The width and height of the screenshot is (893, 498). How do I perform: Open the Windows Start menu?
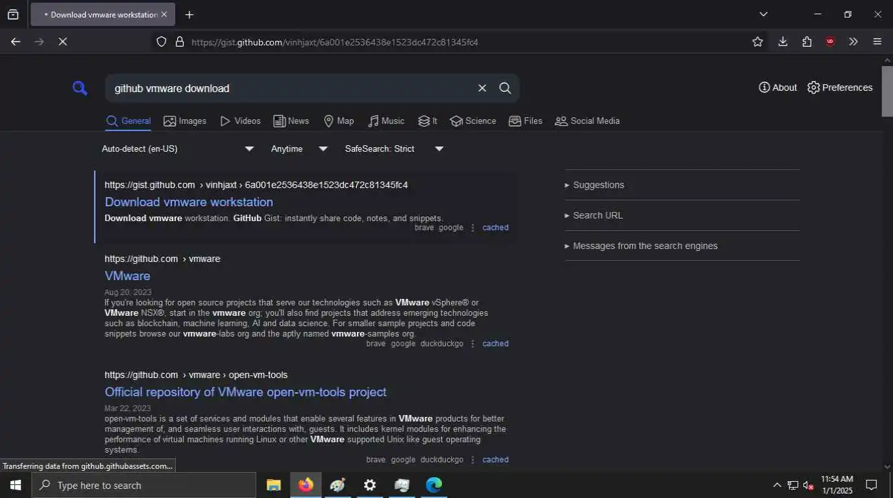(16, 485)
